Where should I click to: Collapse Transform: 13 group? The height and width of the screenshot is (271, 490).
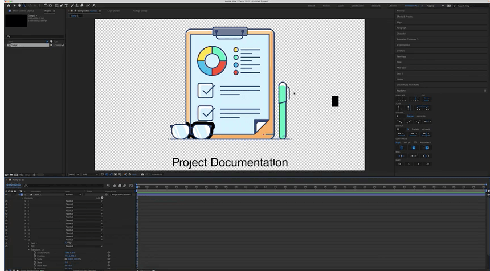click(28, 249)
